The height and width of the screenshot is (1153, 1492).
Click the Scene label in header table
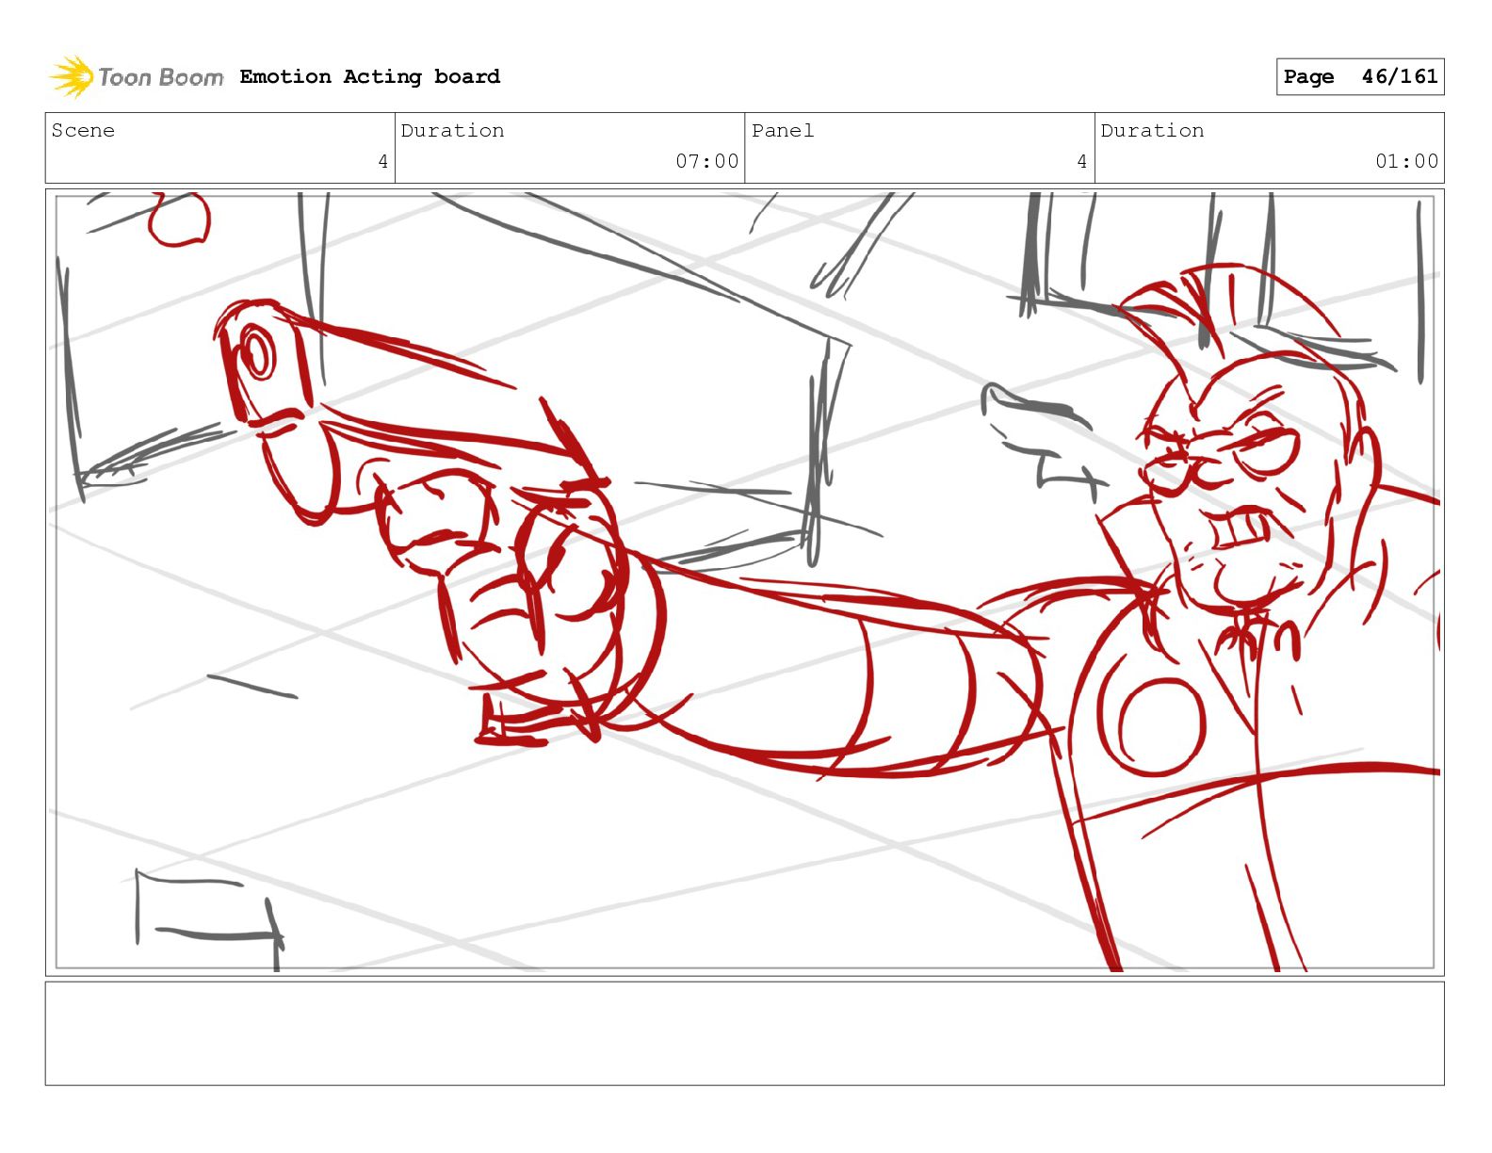[x=83, y=130]
